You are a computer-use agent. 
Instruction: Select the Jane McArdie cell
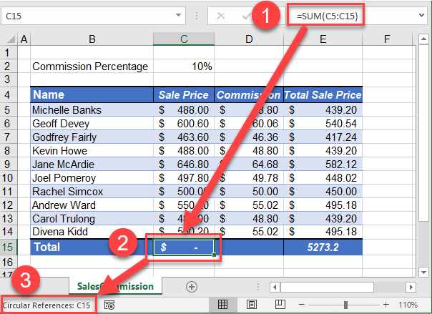pyautogui.click(x=92, y=165)
